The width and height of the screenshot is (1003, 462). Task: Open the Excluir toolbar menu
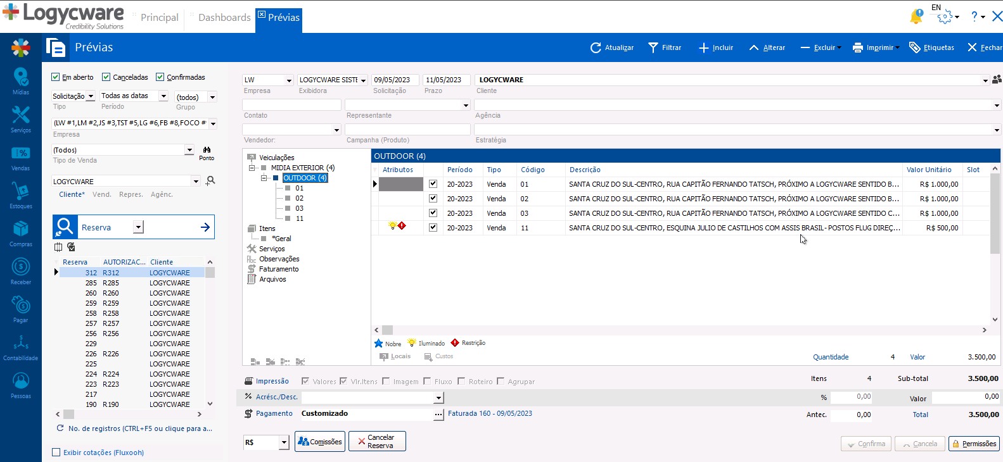[x=821, y=47]
